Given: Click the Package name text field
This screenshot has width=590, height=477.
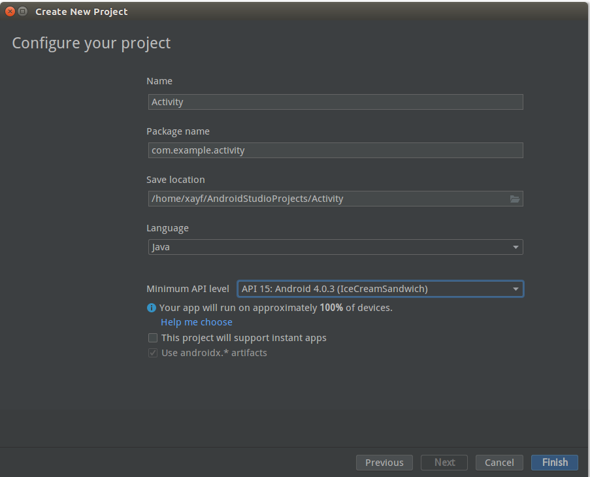Looking at the screenshot, I should (335, 150).
